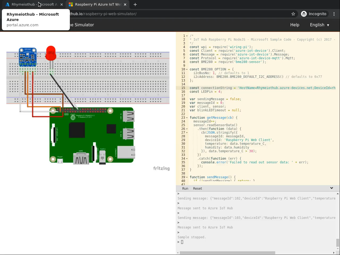Fold the BME280_OPTION block at line 10
The image size is (340, 255).
(187, 69)
